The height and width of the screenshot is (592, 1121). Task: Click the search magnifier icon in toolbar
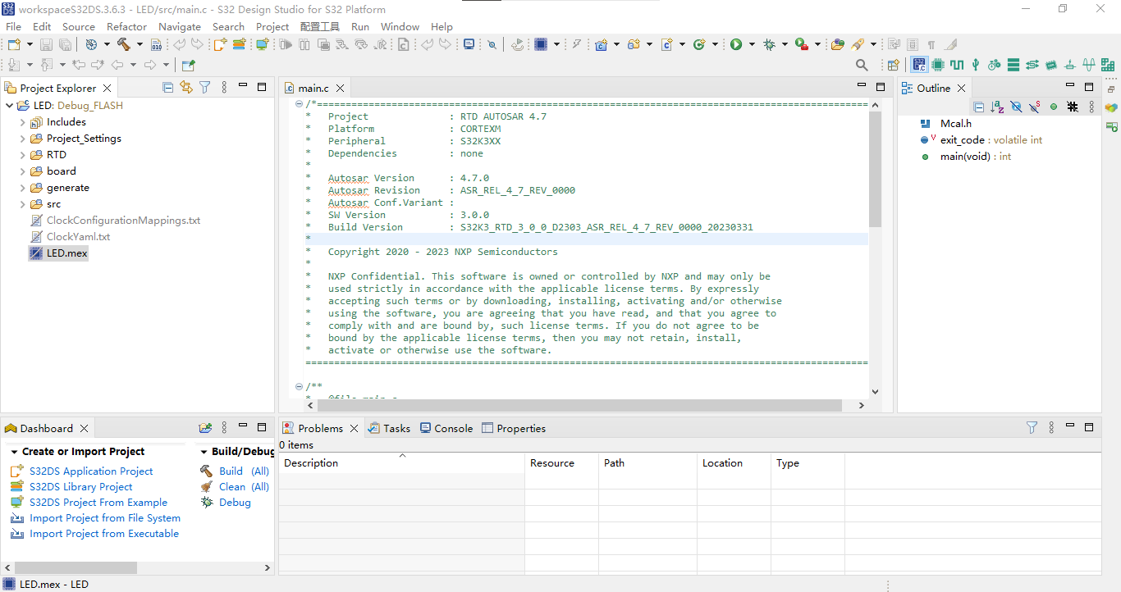pyautogui.click(x=862, y=65)
